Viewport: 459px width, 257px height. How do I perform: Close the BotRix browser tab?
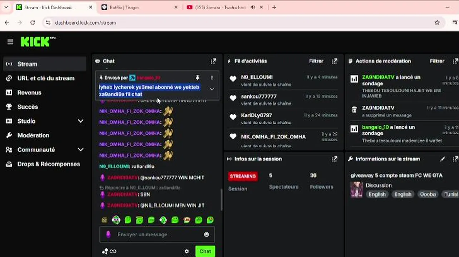tap(176, 7)
